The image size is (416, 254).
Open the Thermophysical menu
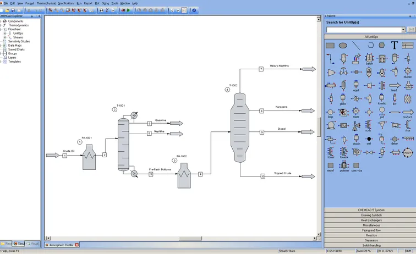[x=46, y=3]
